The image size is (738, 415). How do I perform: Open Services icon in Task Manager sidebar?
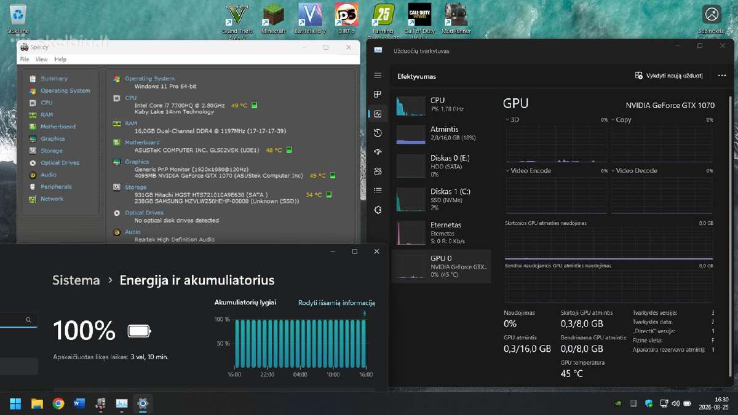coord(378,210)
